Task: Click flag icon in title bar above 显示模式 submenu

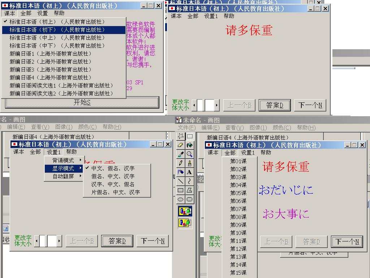Action: [14, 144]
